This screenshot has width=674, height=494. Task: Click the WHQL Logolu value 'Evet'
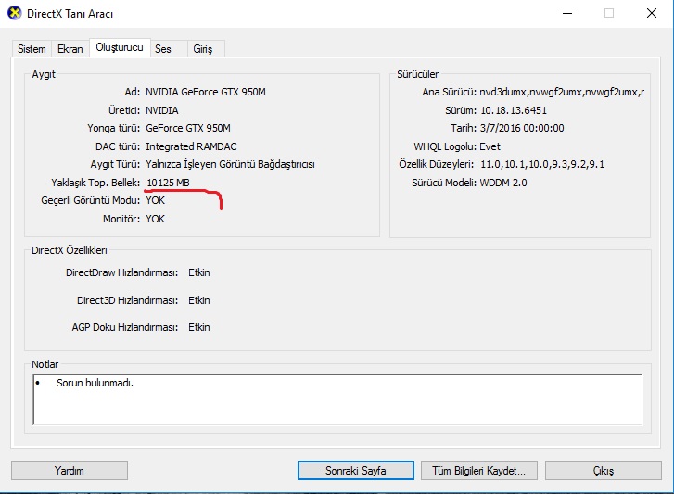(490, 146)
